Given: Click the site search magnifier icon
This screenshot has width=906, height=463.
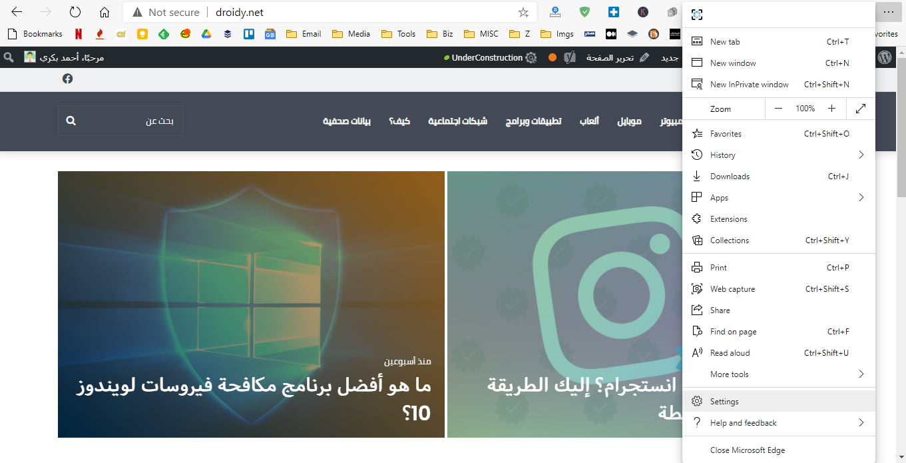Looking at the screenshot, I should click(71, 121).
